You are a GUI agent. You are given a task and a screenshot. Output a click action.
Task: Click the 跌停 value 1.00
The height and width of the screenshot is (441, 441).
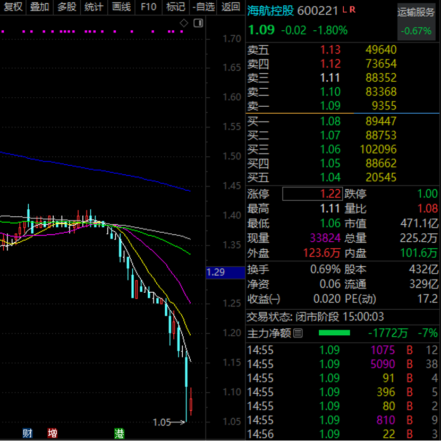428,194
